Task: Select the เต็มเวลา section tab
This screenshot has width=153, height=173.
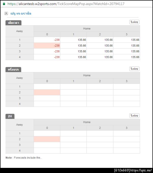Action: coord(14,23)
